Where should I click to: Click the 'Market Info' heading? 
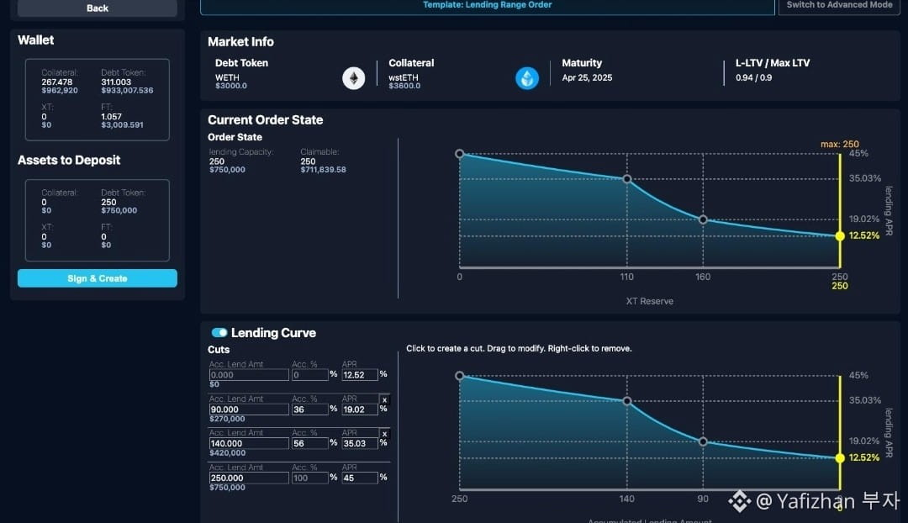click(x=240, y=42)
